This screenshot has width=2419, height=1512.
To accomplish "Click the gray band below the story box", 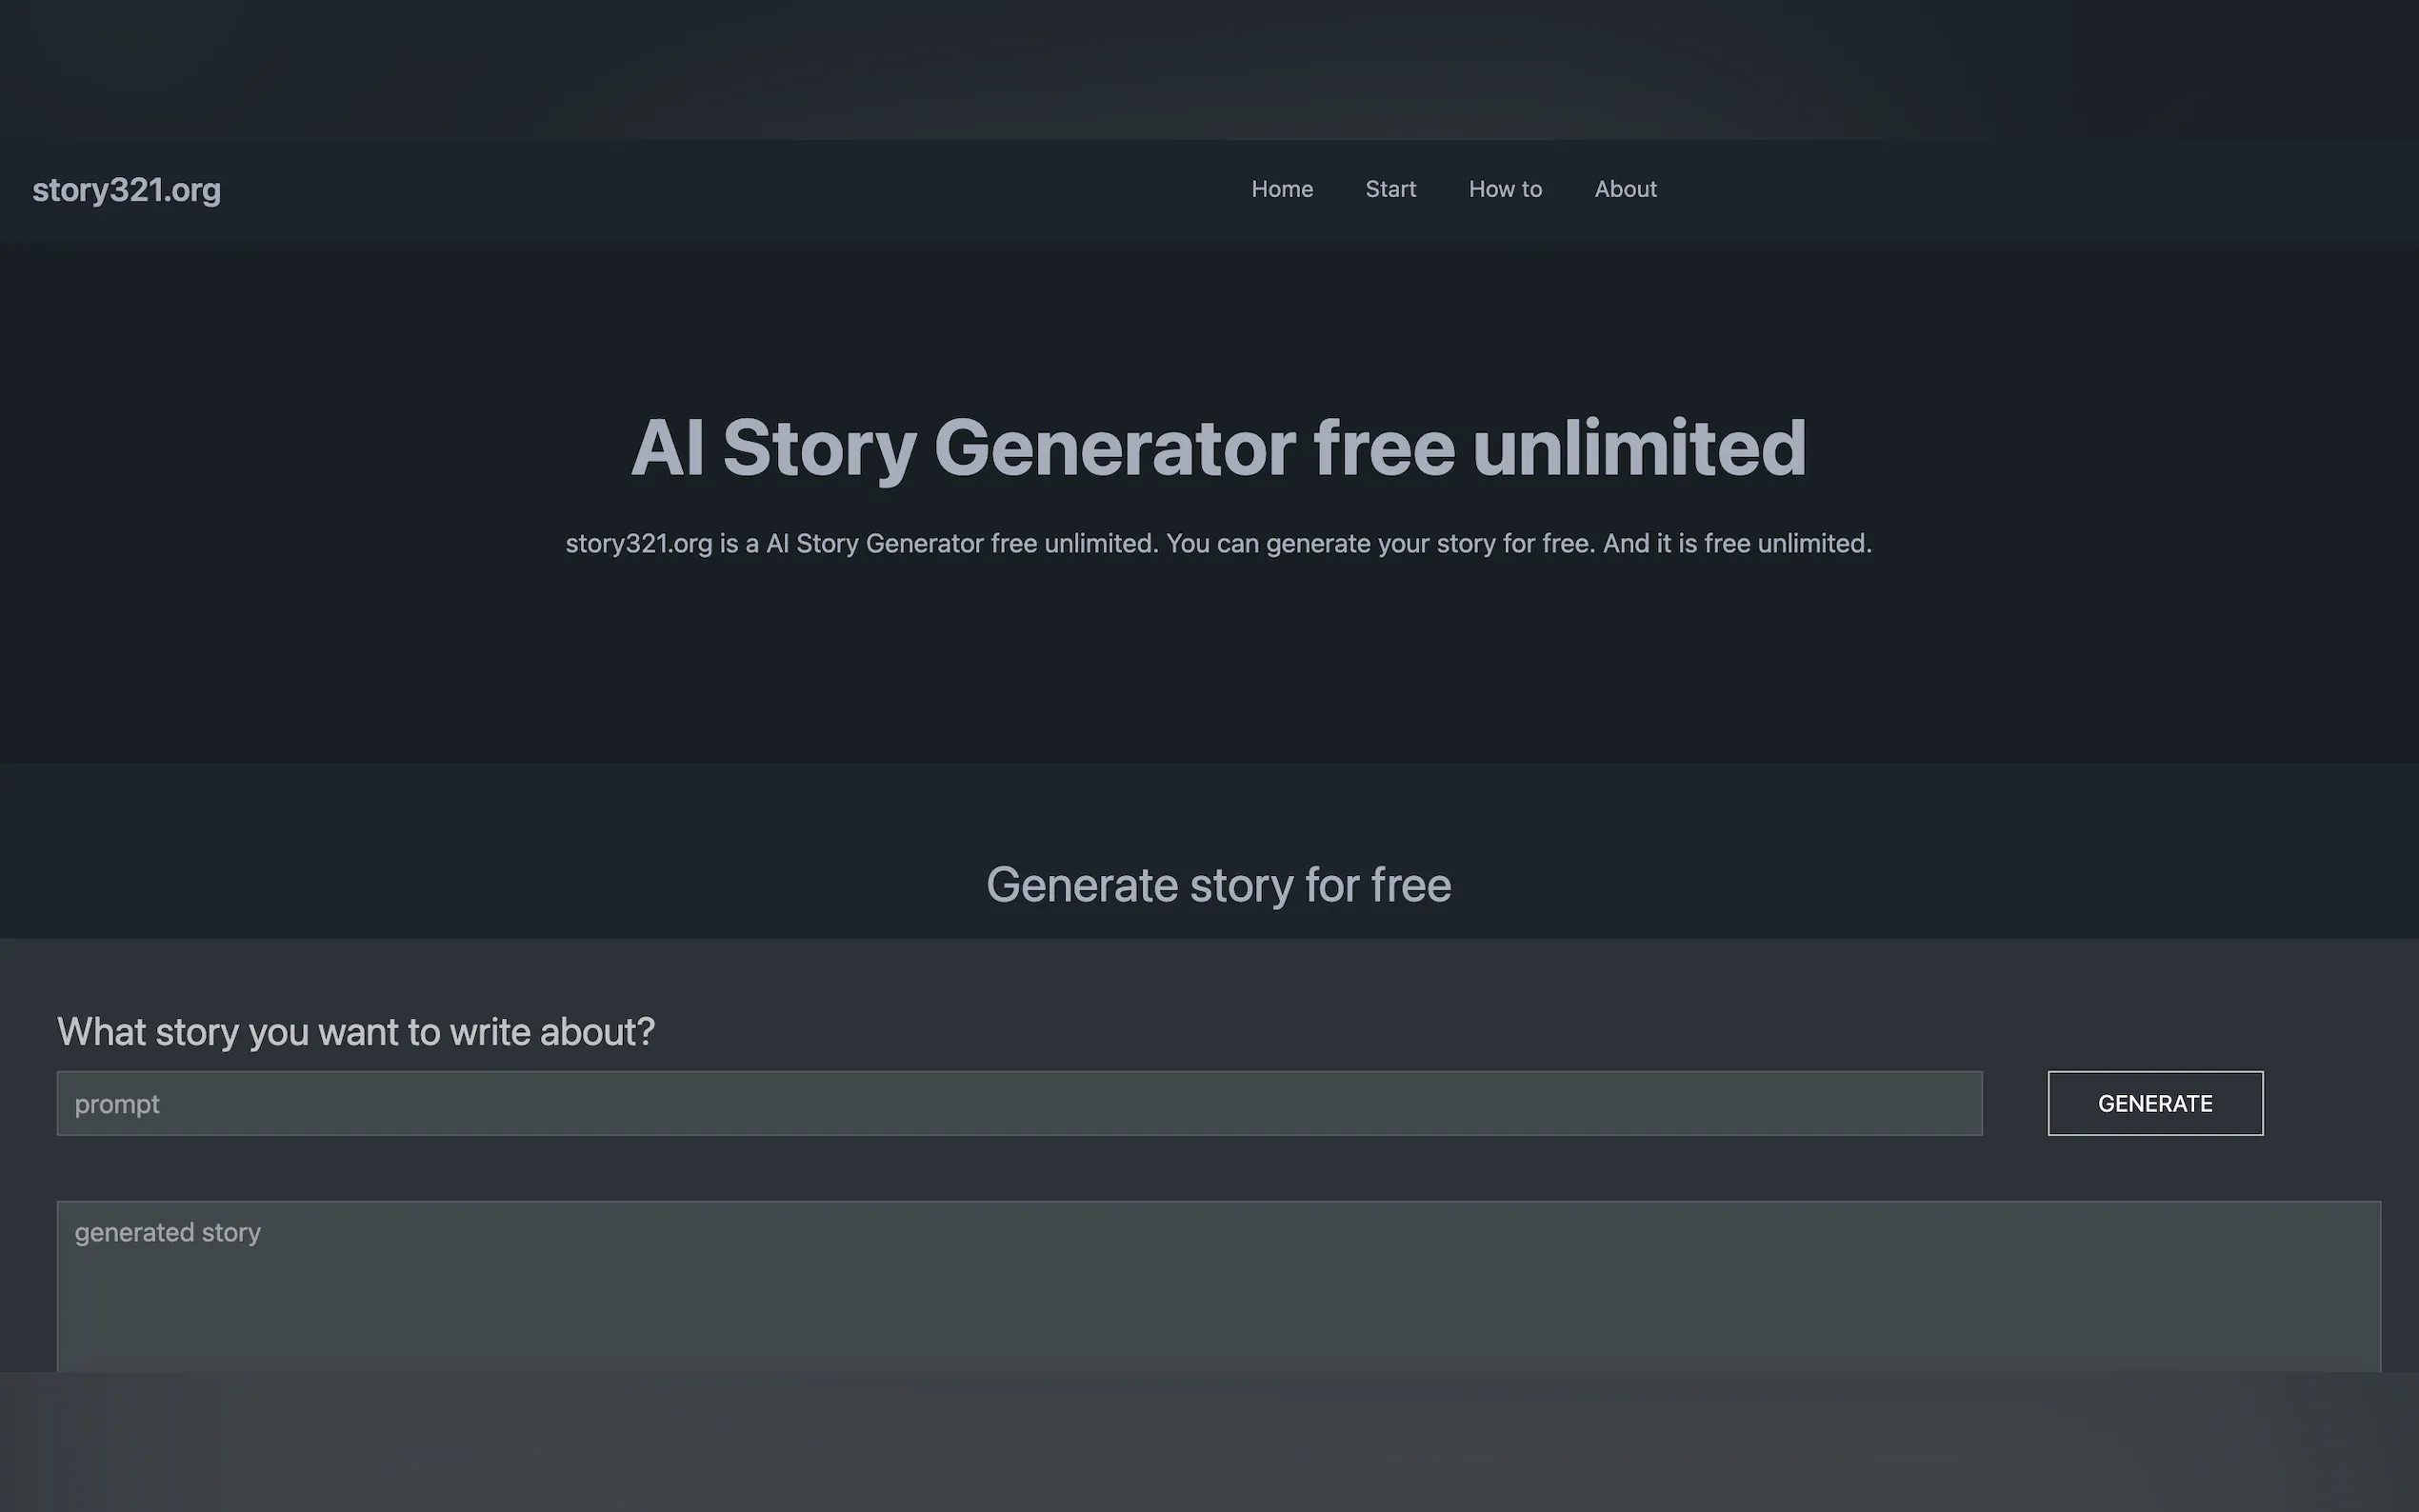I will click(1209, 1442).
